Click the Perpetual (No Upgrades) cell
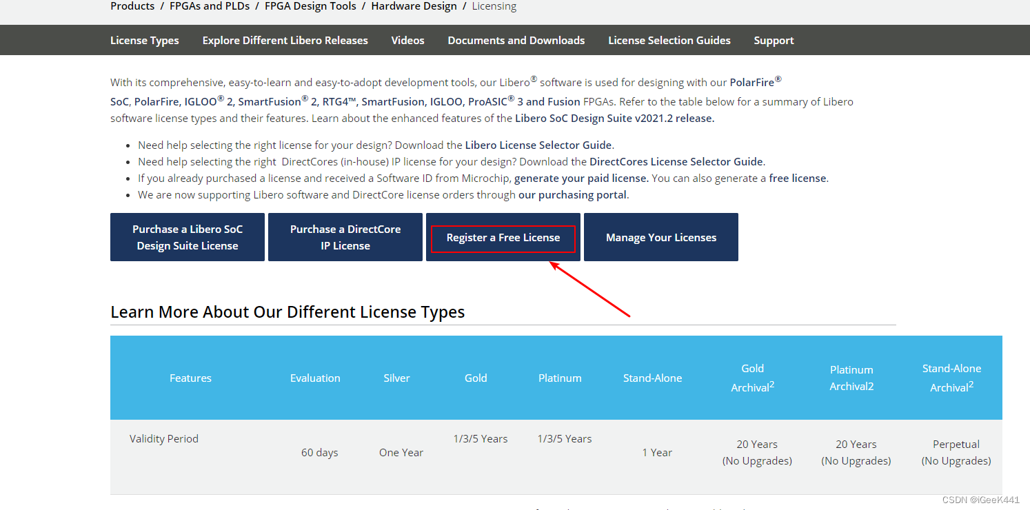1030x510 pixels. pos(956,452)
